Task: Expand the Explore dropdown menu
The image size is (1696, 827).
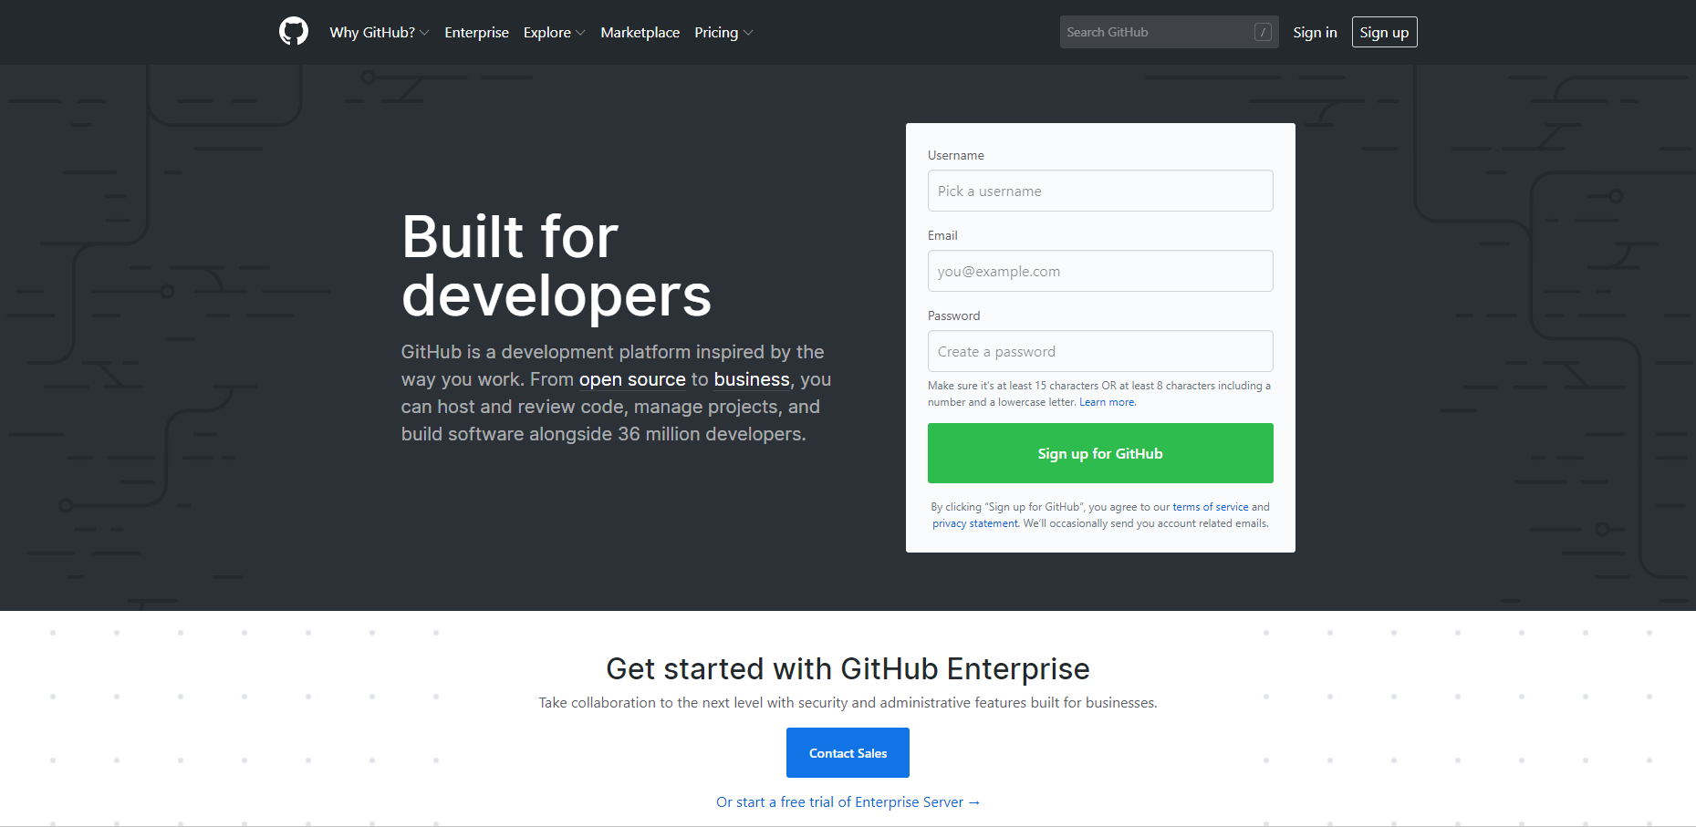Action: pos(554,32)
